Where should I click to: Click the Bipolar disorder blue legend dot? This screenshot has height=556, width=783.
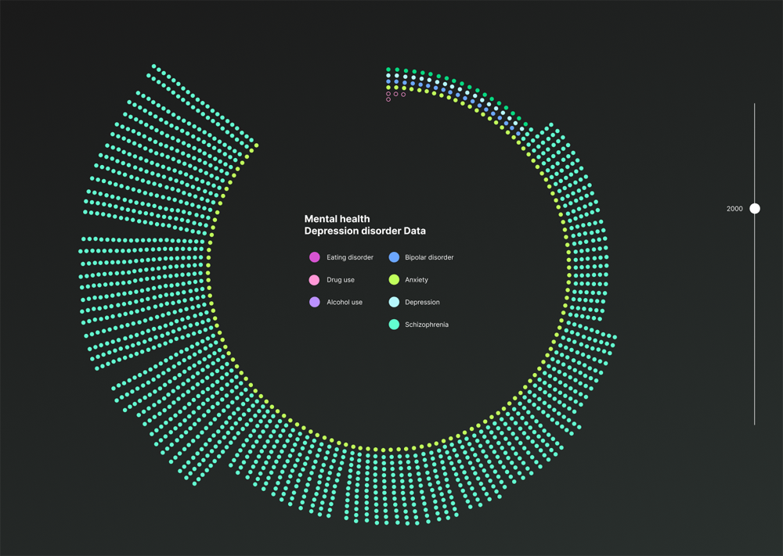point(394,257)
